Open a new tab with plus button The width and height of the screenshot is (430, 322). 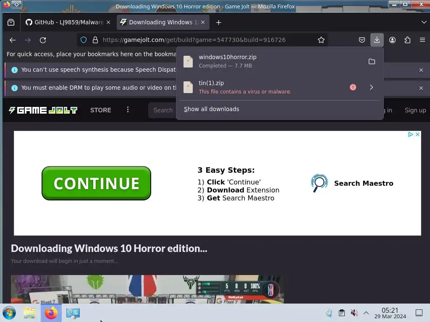(x=218, y=23)
